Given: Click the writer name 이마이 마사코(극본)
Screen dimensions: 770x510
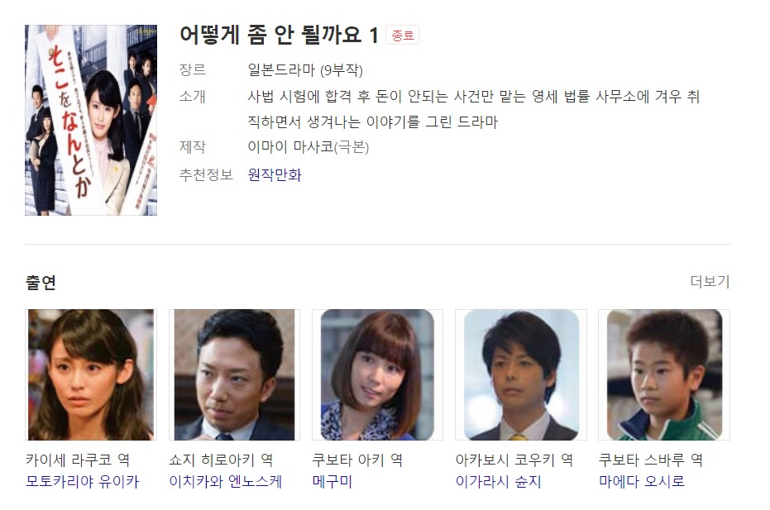Looking at the screenshot, I should [308, 147].
